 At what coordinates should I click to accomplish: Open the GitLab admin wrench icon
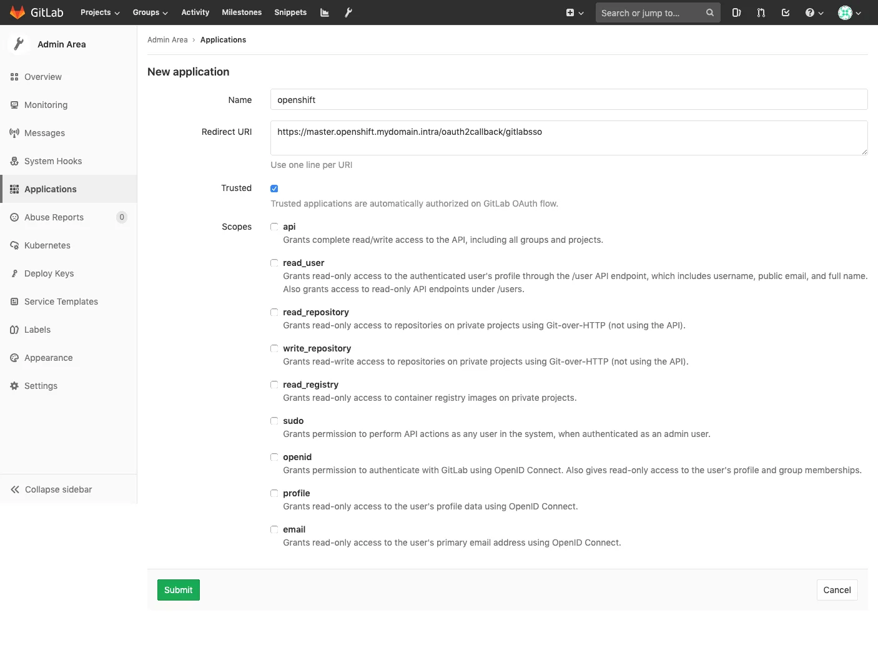point(348,12)
